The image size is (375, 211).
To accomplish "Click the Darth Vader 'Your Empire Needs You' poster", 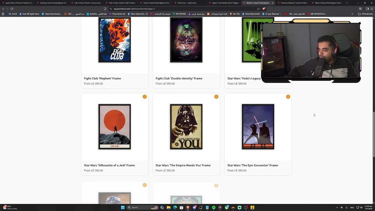I will 186,127.
